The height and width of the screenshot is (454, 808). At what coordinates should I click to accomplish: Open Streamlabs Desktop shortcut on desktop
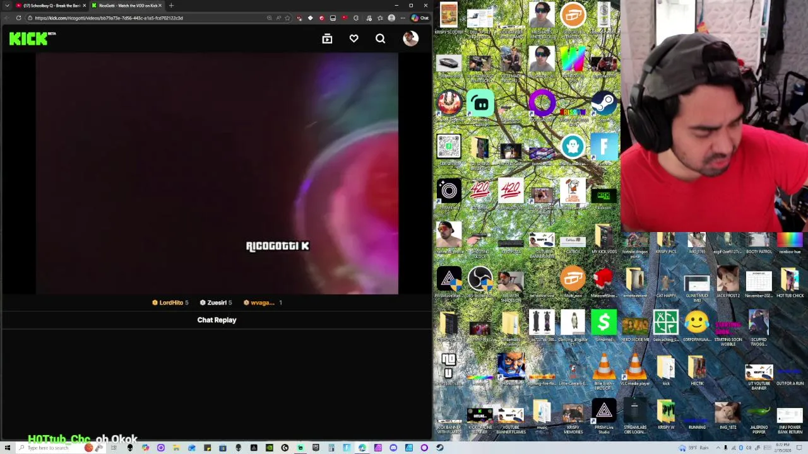coord(480,106)
